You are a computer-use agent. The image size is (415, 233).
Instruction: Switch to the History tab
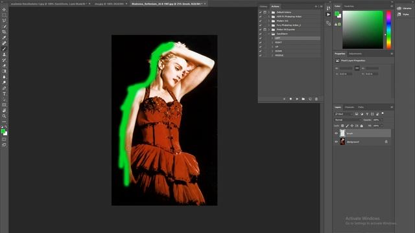click(263, 6)
